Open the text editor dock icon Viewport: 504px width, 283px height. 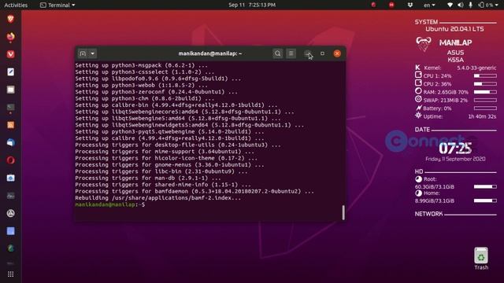[x=10, y=72]
